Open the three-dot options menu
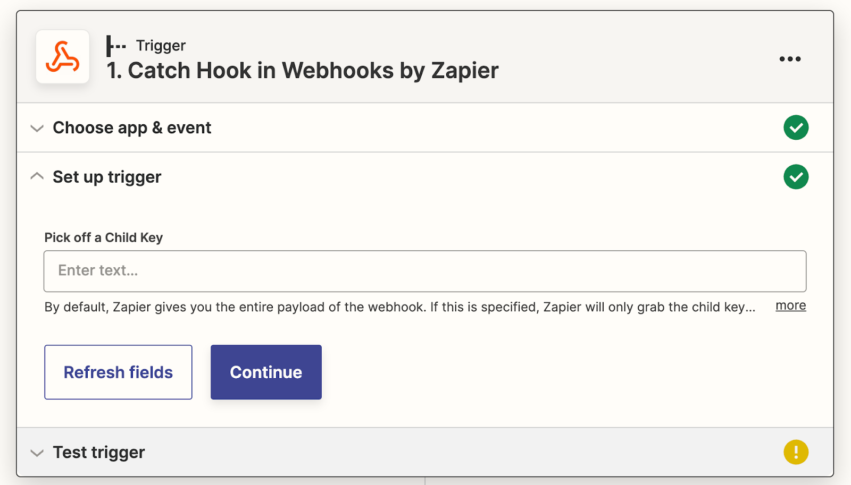The image size is (851, 485). 789,58
